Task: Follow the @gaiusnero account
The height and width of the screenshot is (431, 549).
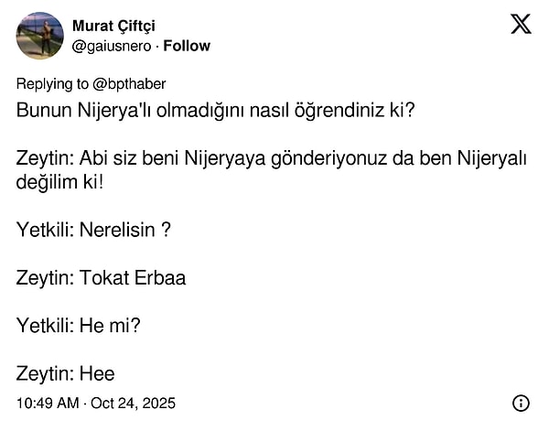Action: click(187, 46)
